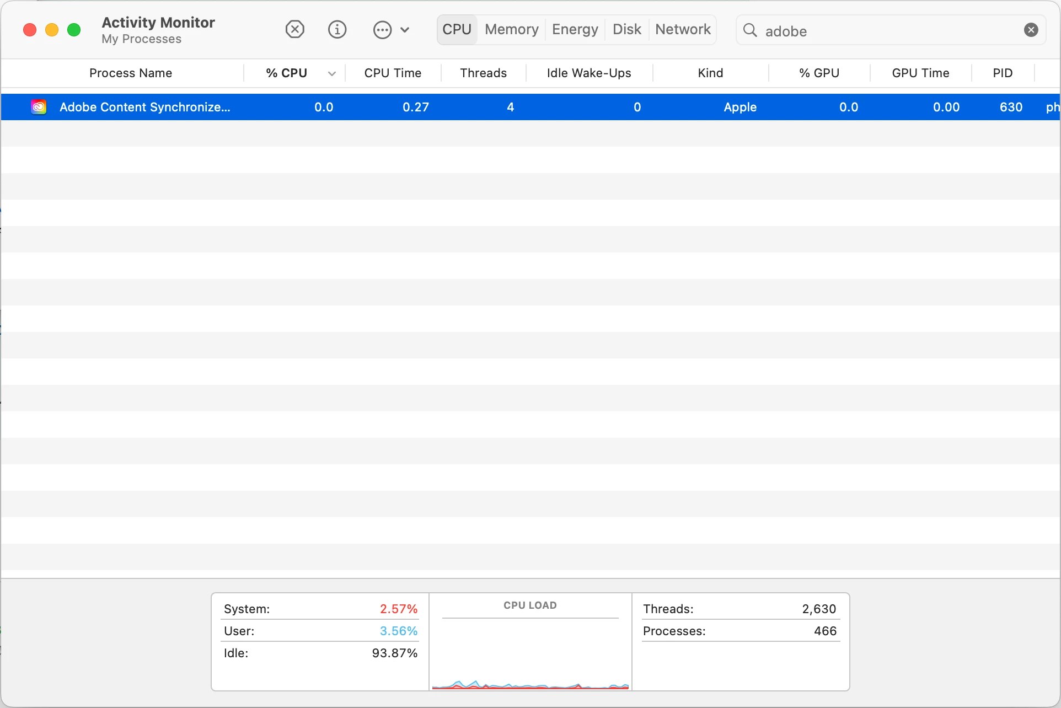Open the Disk tab
1061x708 pixels.
(x=626, y=29)
